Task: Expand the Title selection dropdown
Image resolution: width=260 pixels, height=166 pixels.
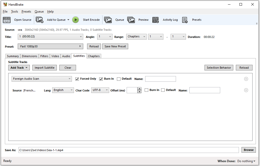Action: tap(50, 37)
